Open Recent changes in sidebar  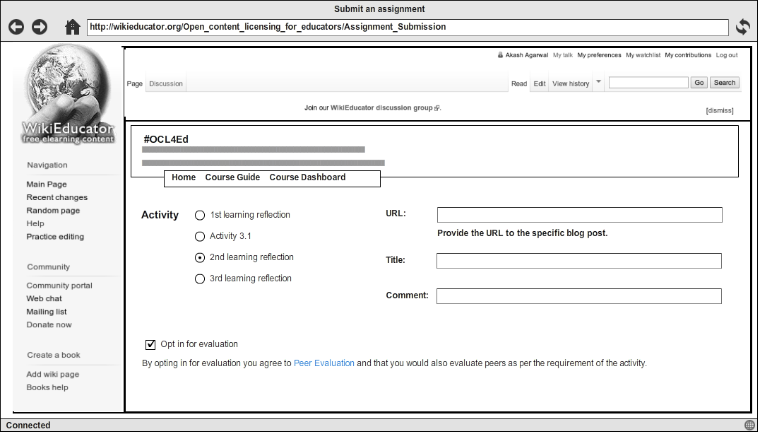(57, 197)
